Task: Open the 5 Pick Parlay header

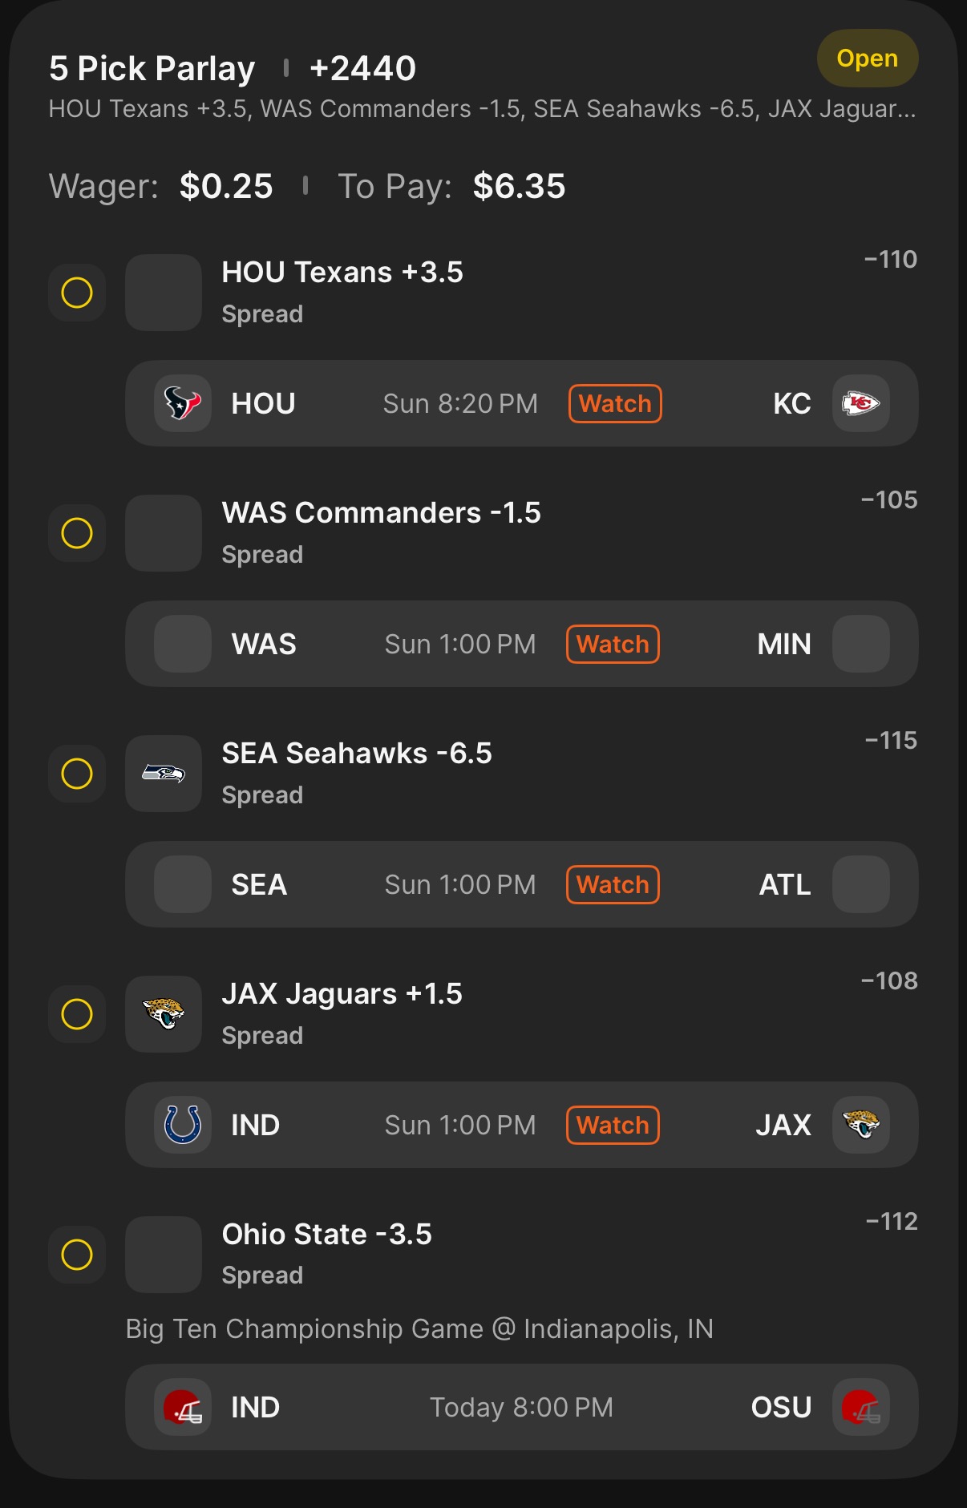Action: click(152, 69)
